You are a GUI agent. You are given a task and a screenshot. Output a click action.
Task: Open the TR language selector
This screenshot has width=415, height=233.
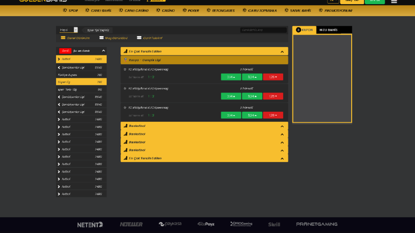point(333,1)
